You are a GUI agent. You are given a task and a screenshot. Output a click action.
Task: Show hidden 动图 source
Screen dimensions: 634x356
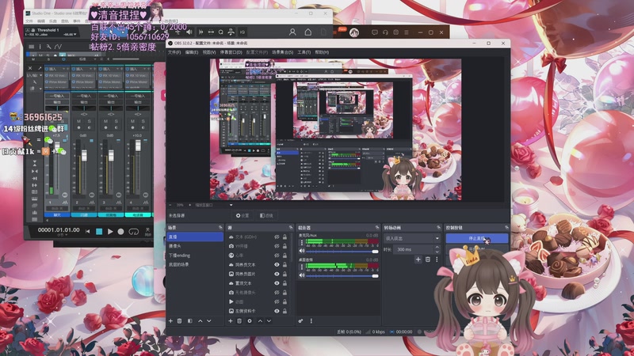(277, 302)
